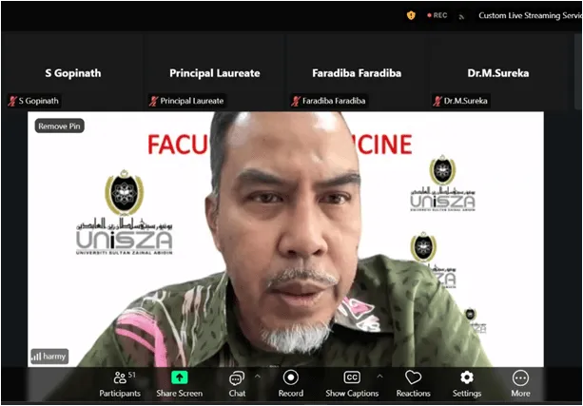Click muted mic icon for Faradiba Faradiba
The image size is (583, 406).
click(x=296, y=101)
